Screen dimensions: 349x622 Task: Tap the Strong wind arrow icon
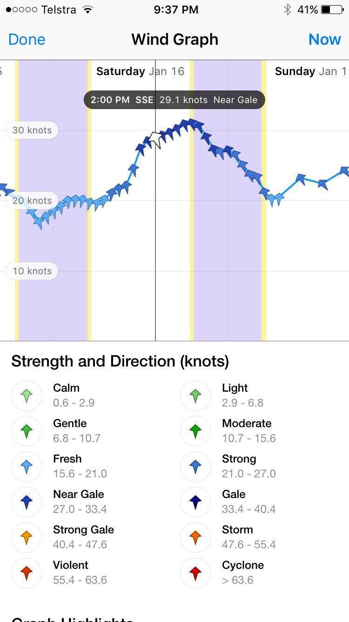(x=195, y=467)
